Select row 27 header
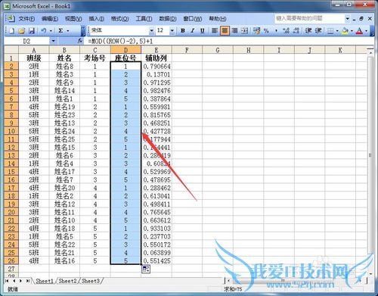Image resolution: width=378 pixels, height=296 pixels. tap(11, 269)
